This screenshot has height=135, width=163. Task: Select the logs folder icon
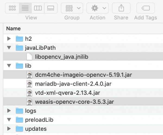pyautogui.click(x=19, y=111)
